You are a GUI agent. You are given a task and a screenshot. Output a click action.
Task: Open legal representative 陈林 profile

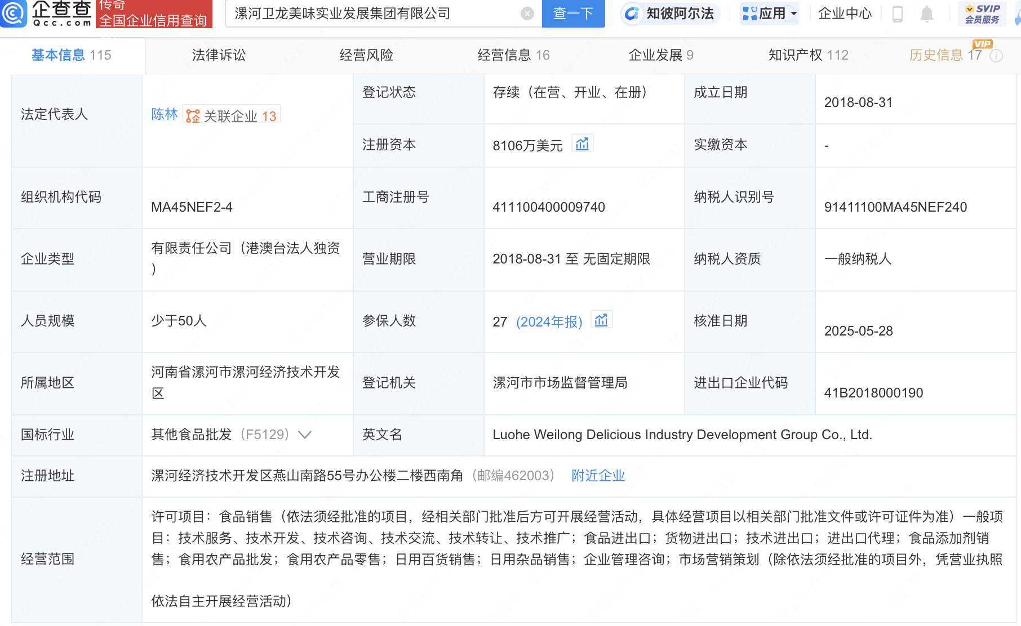pos(165,114)
